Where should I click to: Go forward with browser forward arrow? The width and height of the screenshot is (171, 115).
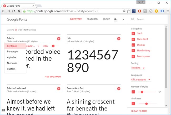pos(8,11)
